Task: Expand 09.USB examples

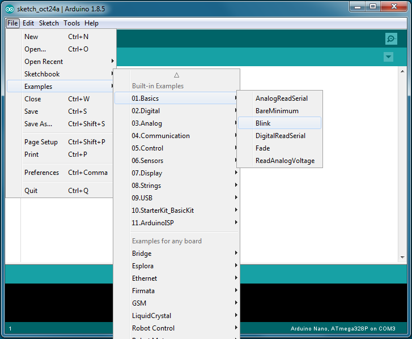Action: (x=177, y=198)
